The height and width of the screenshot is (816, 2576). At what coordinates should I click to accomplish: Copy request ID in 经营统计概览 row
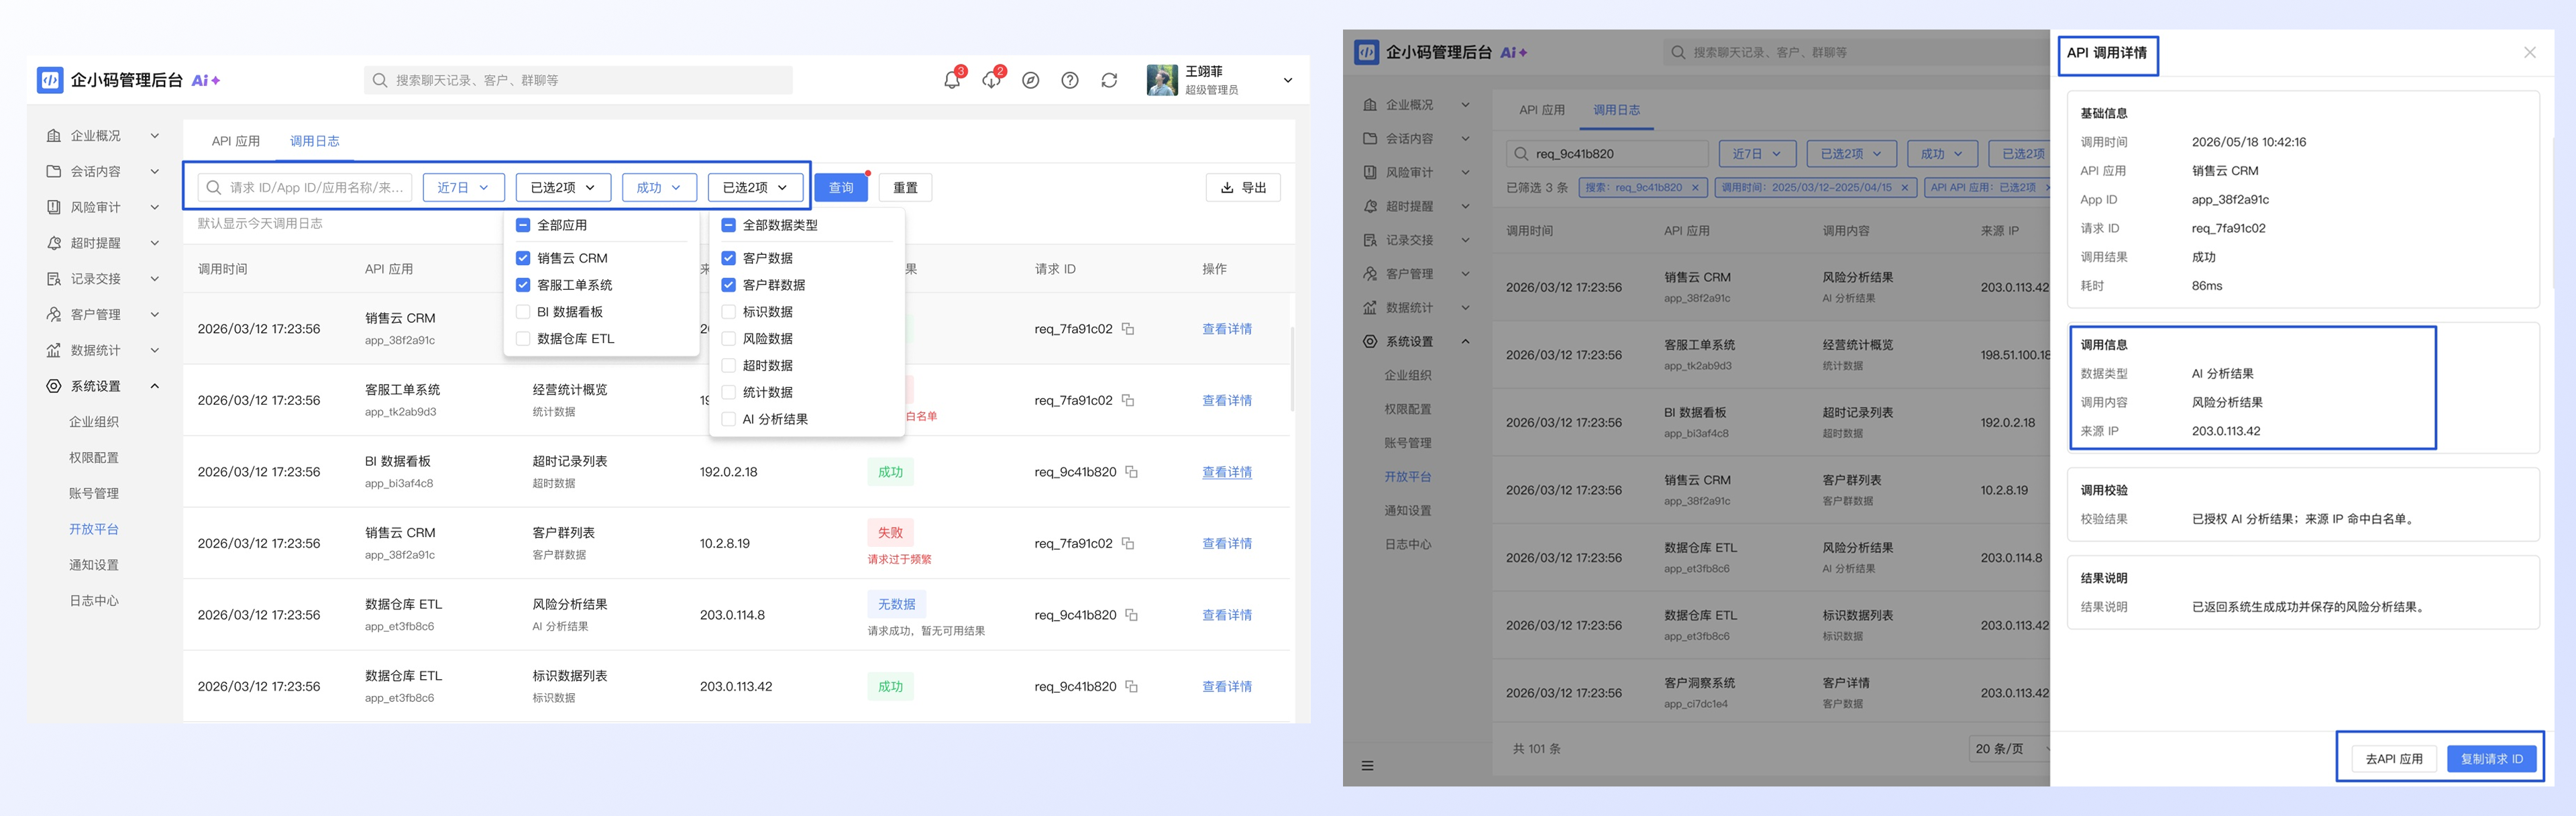[1128, 400]
